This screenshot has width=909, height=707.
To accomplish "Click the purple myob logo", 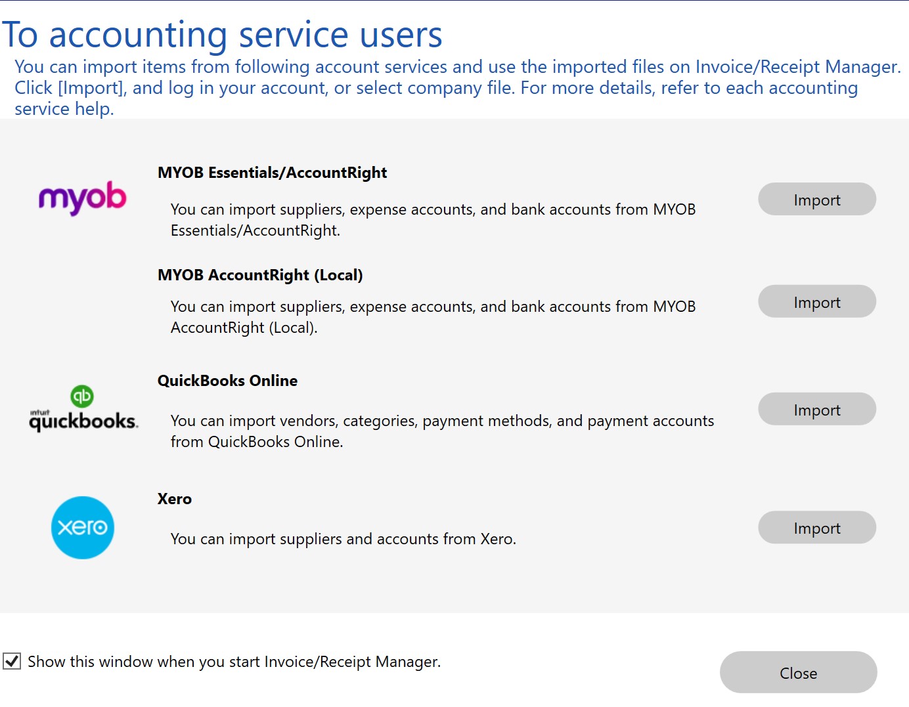I will click(x=82, y=198).
